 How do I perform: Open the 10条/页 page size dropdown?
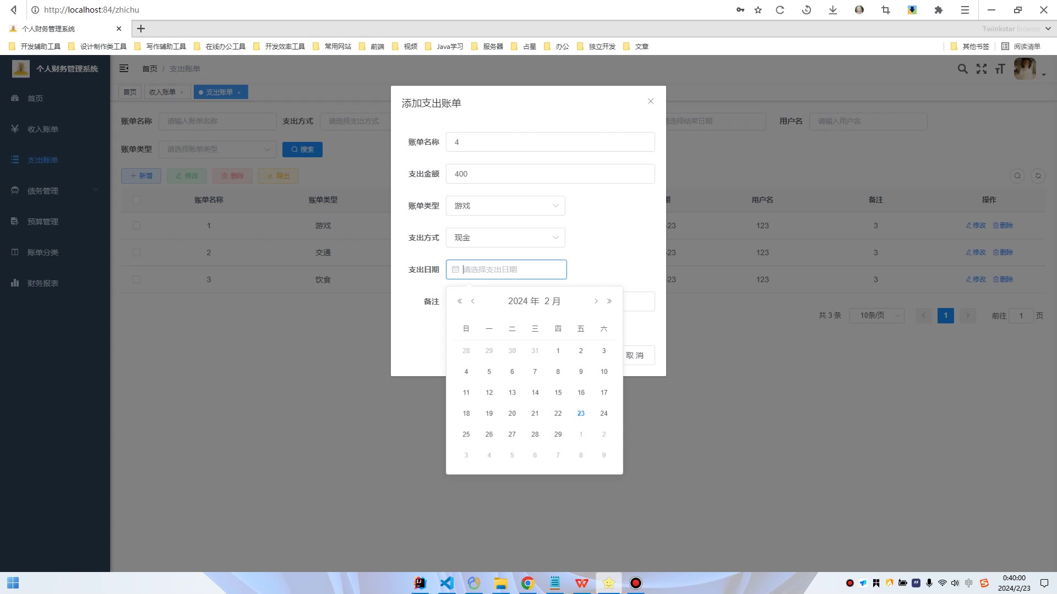pyautogui.click(x=877, y=315)
